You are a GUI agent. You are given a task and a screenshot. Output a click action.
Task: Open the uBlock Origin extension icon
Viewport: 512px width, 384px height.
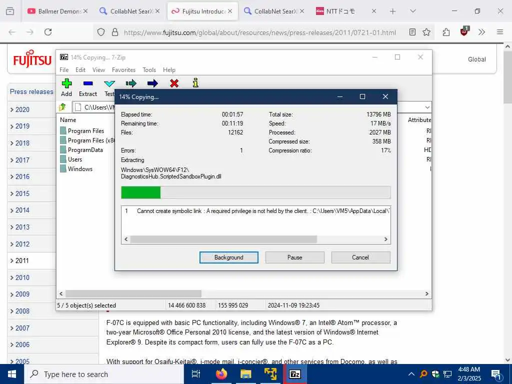[x=464, y=31]
